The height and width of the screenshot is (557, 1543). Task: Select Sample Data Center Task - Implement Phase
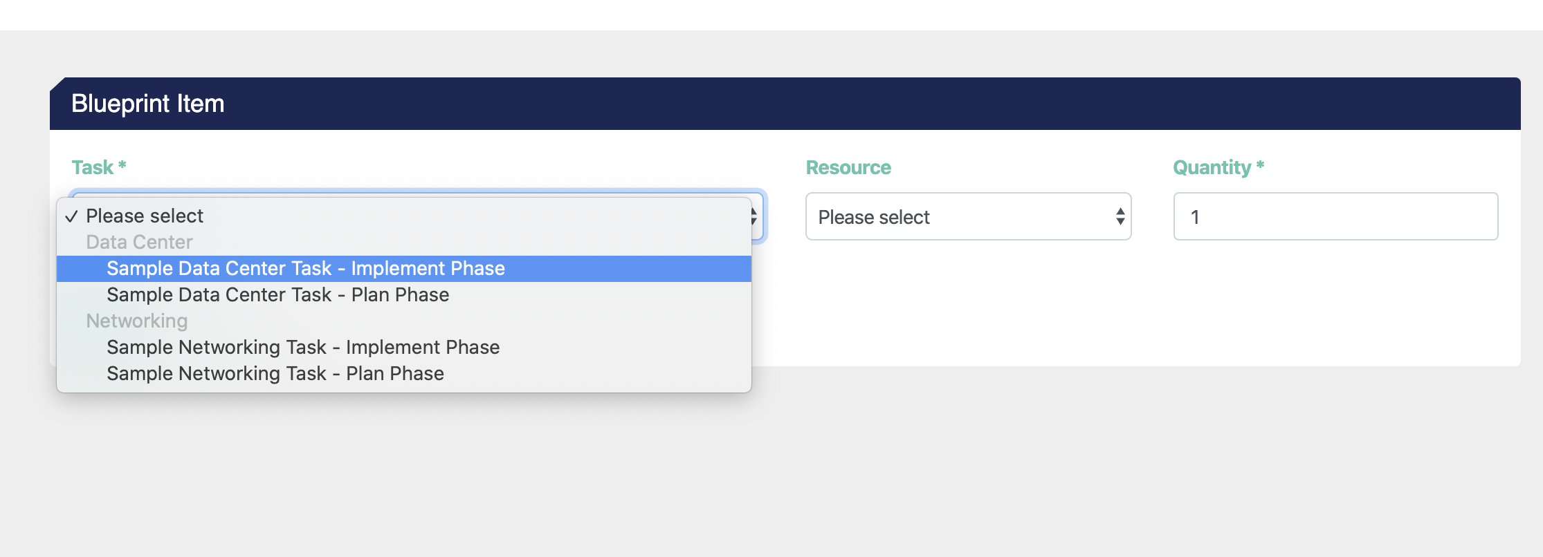point(305,269)
